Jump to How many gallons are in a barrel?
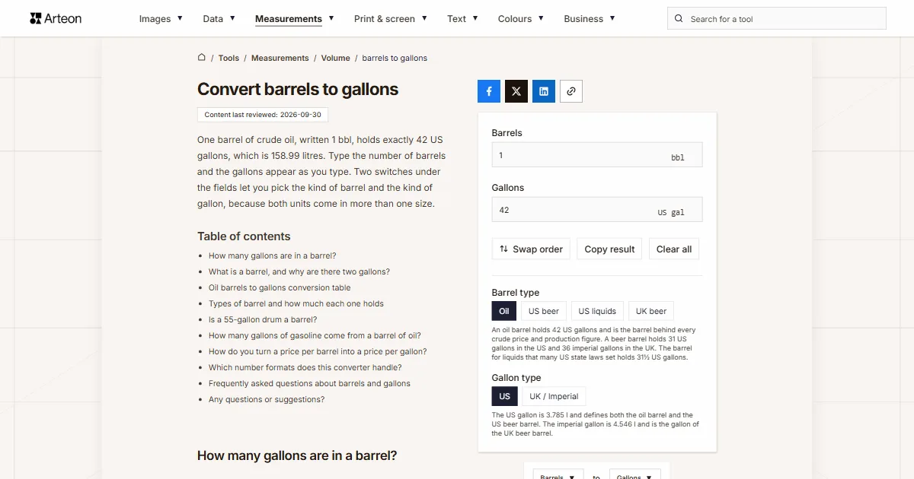The width and height of the screenshot is (914, 479). click(273, 256)
